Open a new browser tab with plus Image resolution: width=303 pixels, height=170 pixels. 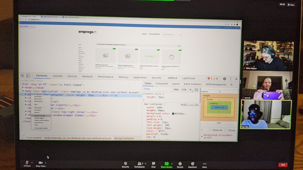85,17
